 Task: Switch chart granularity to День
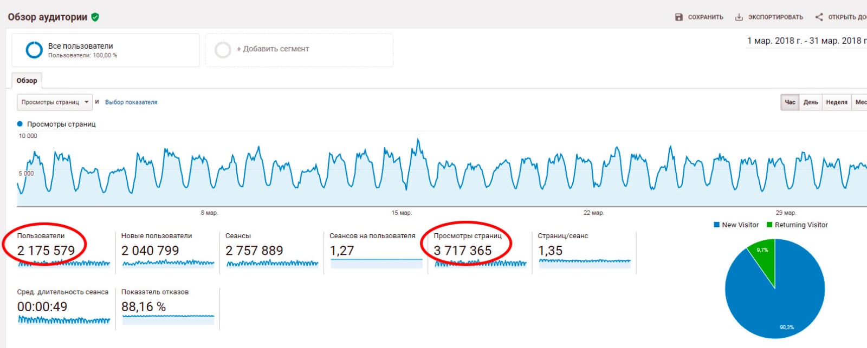coord(811,102)
